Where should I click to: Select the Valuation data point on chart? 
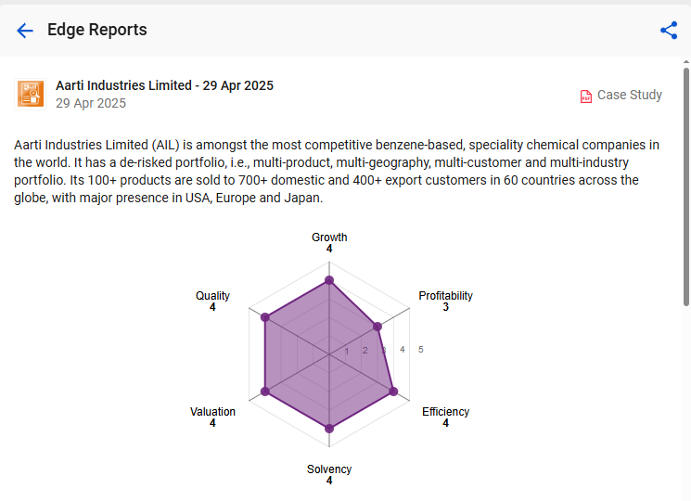click(x=265, y=392)
